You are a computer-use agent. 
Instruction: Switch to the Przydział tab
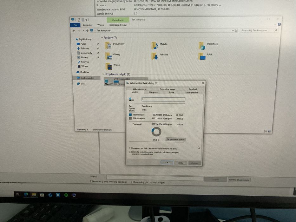coord(193,89)
